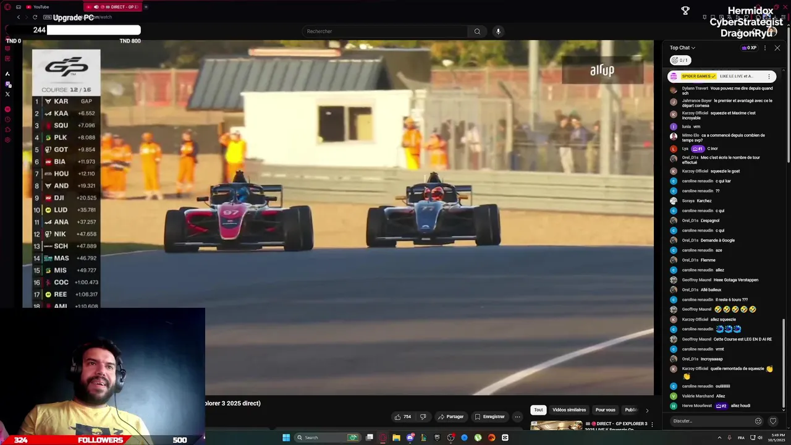Screen dimensions: 791x445
Task: Click the 0/1 target goal chip
Action: 680,60
